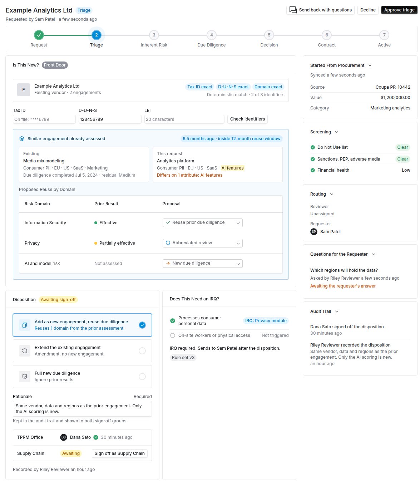Click the green check beside Financial health

tap(313, 170)
